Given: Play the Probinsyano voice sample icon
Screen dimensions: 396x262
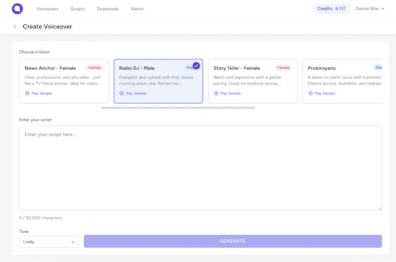Looking at the screenshot, I should coord(311,93).
